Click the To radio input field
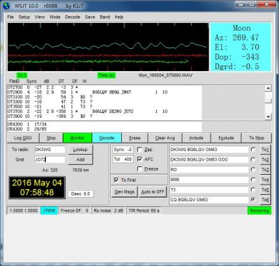This screenshot has width=279, height=266. pyautogui.click(x=50, y=150)
